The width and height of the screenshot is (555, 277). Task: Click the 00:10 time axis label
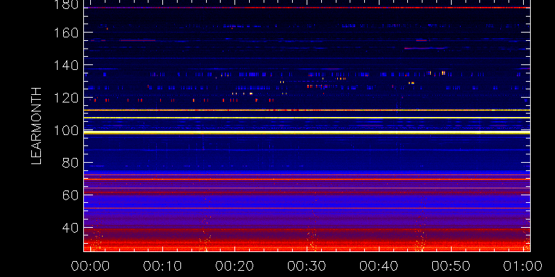click(162, 266)
